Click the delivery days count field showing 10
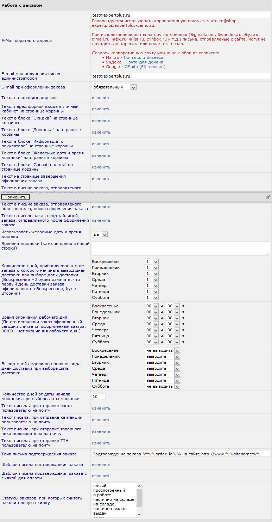272x522 pixels. 99,397
